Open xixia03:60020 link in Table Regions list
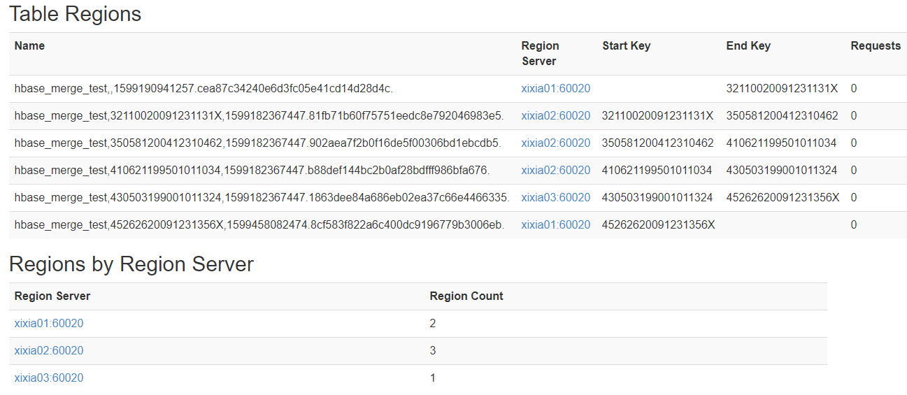 coord(555,198)
